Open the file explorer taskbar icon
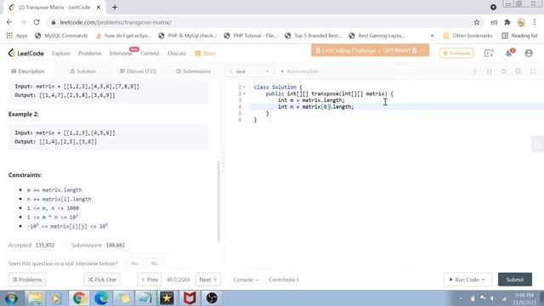 [35, 298]
